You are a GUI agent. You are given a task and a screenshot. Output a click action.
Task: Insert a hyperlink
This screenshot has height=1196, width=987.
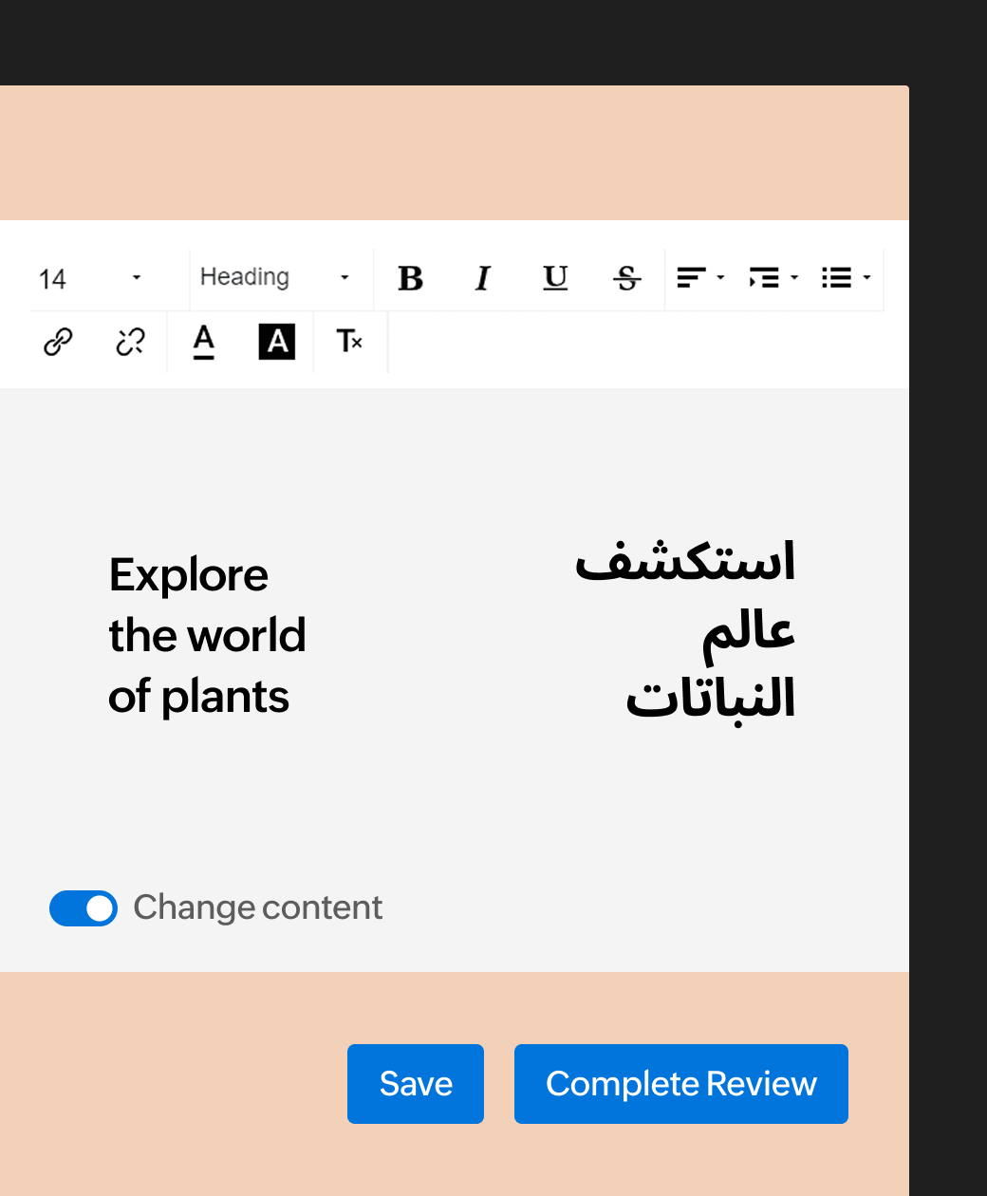57,341
